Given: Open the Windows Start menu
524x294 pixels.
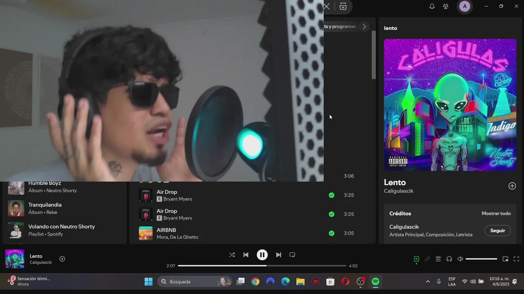Looking at the screenshot, I should (149, 281).
